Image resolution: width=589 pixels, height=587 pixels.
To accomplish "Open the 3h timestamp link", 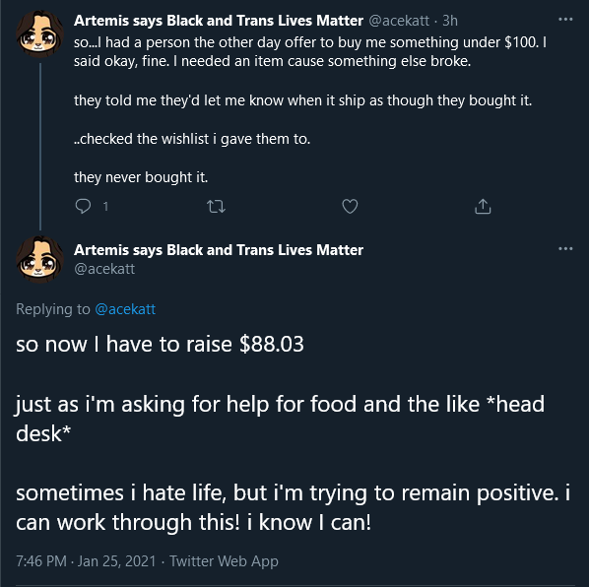I will [450, 21].
